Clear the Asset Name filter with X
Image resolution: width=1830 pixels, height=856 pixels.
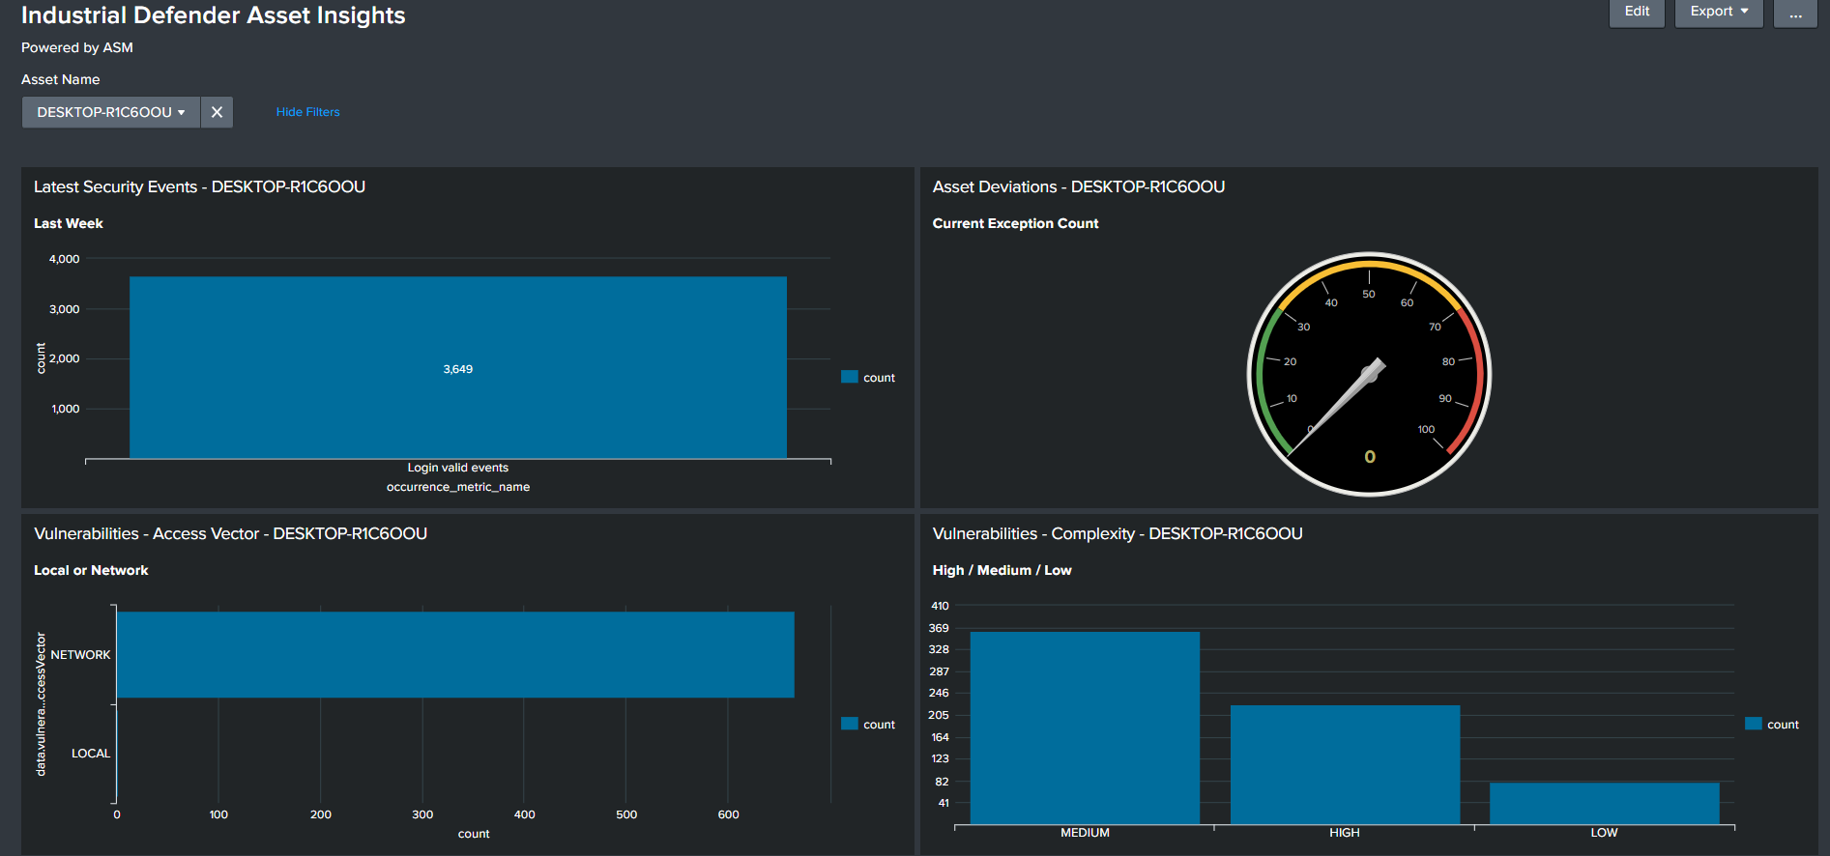click(x=217, y=112)
